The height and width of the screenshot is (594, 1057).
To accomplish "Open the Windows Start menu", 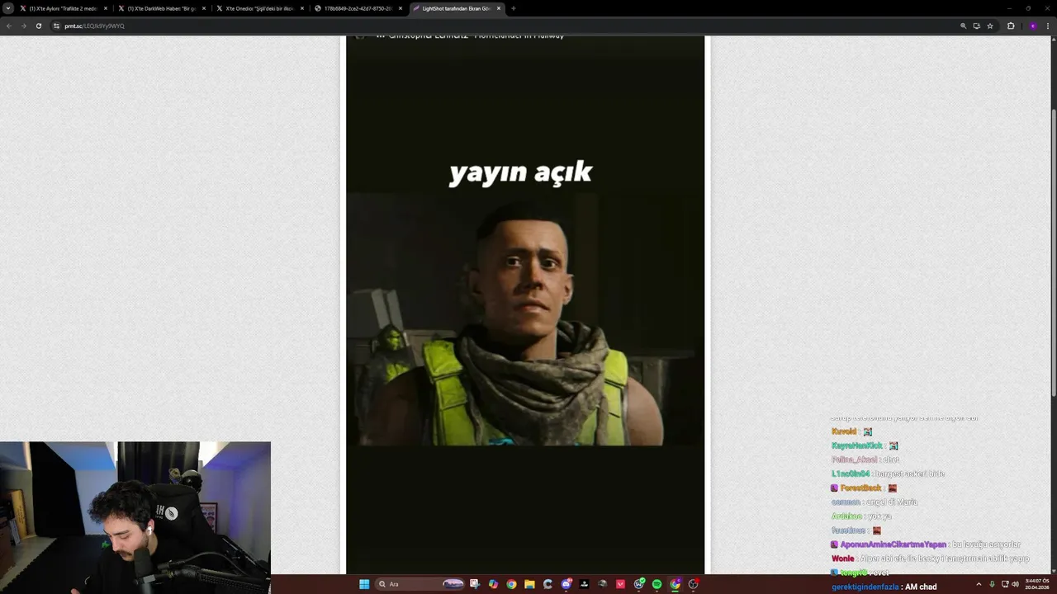I will point(364,584).
